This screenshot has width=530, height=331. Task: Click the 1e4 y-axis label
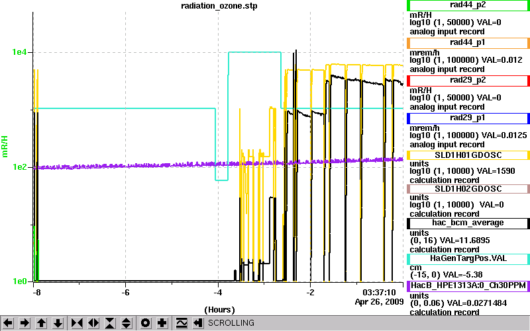pyautogui.click(x=19, y=52)
